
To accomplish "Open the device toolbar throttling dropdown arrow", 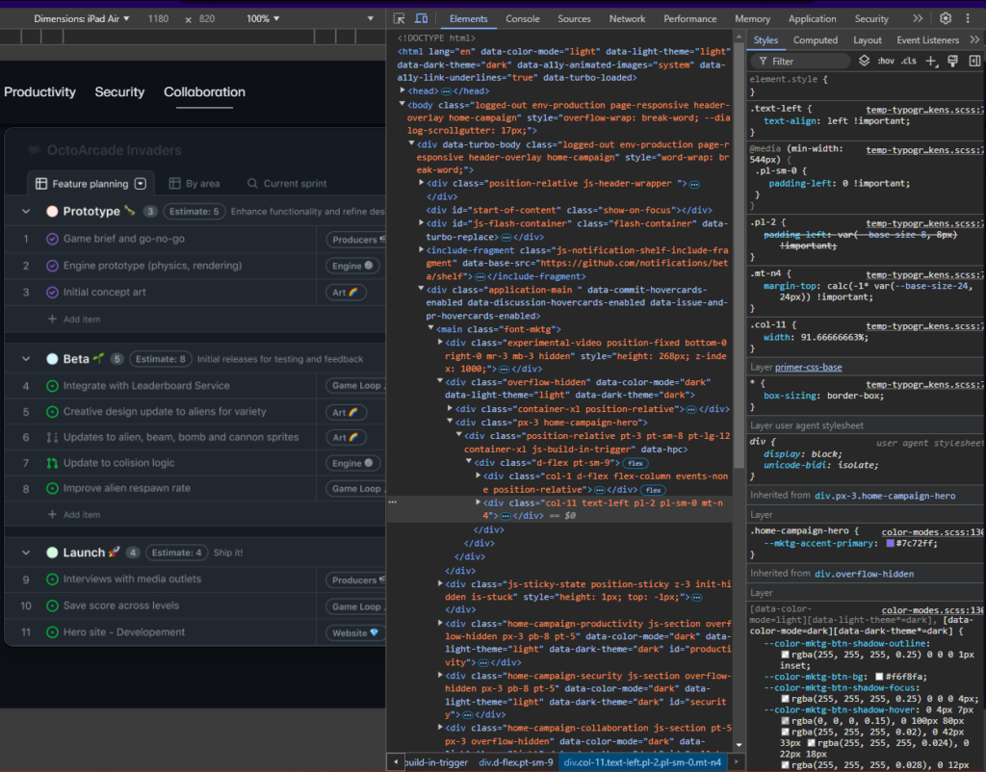I will pos(371,19).
